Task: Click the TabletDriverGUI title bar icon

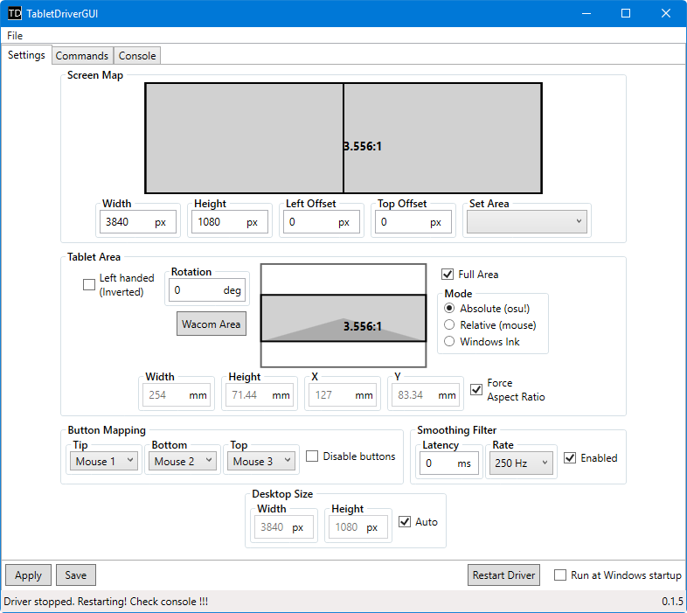Action: 15,13
